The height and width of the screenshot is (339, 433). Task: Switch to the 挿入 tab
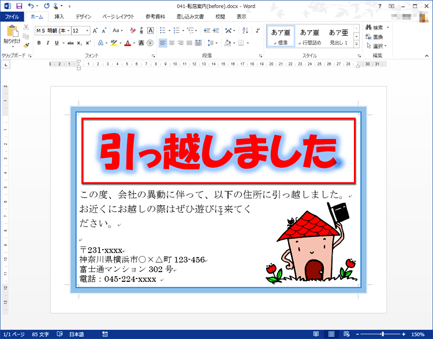59,17
